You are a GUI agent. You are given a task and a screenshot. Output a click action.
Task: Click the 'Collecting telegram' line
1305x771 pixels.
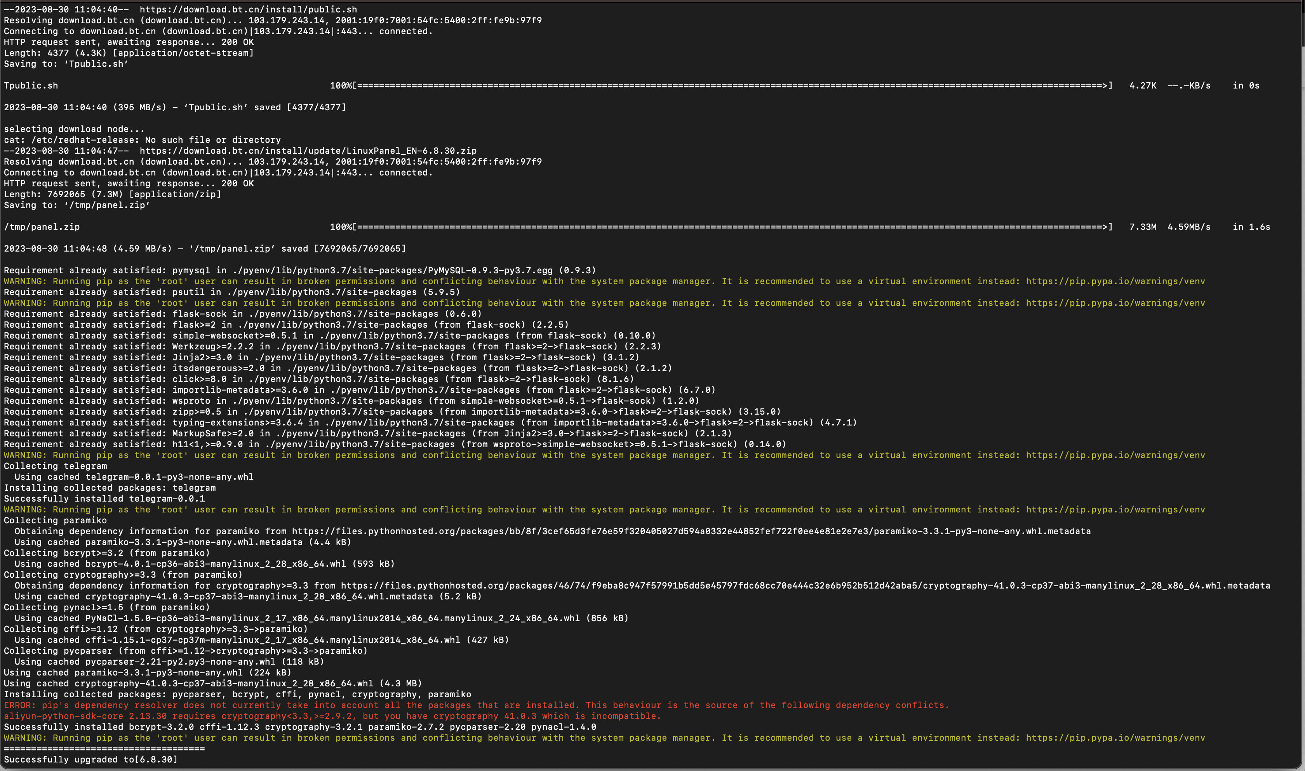[x=55, y=466]
